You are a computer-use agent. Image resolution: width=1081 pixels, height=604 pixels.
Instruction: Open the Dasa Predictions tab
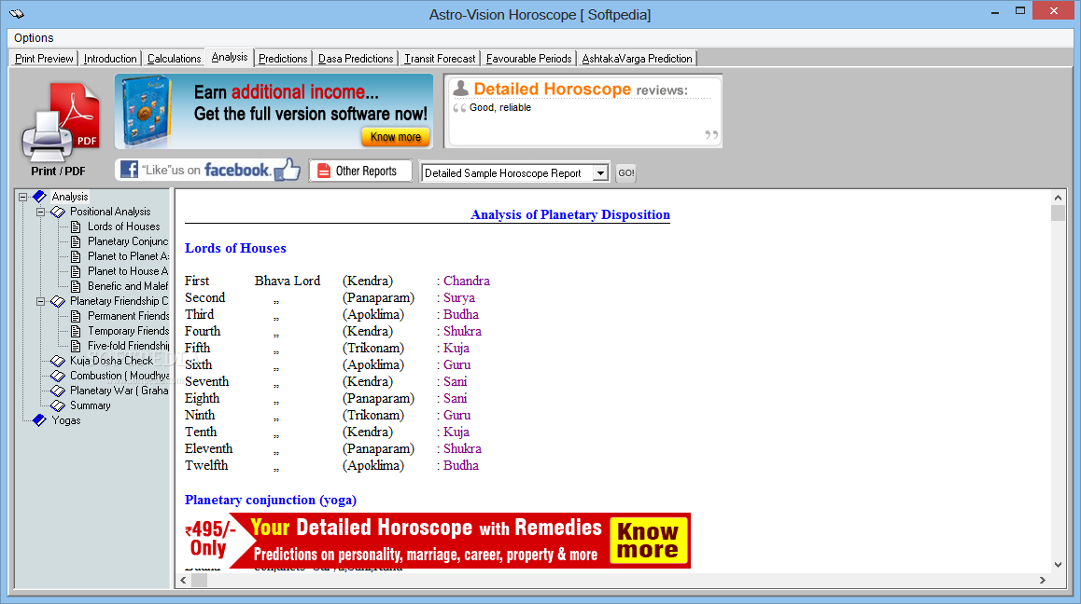tap(356, 59)
